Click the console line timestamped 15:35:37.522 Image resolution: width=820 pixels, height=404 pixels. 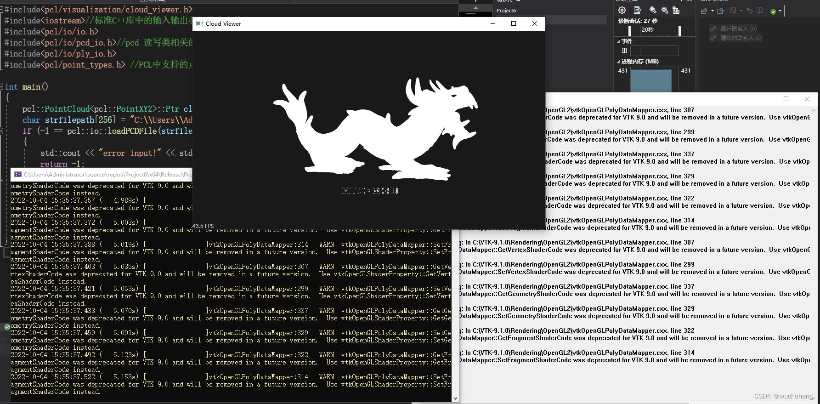[231, 377]
